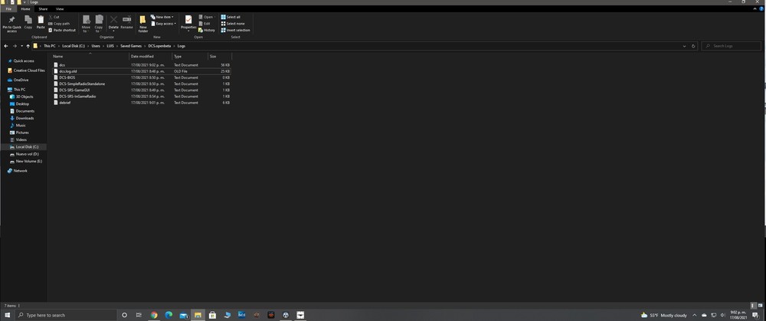
Task: Click LUIS in address breadcrumb
Action: pos(110,46)
